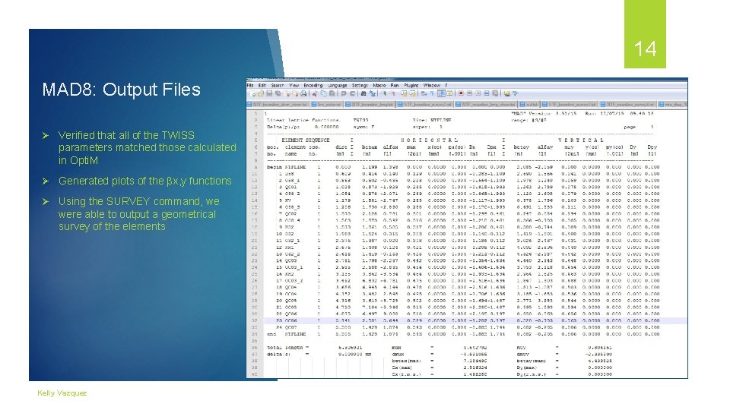The height and width of the screenshot is (410, 730).
Task: Click the Save All icon
Action: coord(278,93)
